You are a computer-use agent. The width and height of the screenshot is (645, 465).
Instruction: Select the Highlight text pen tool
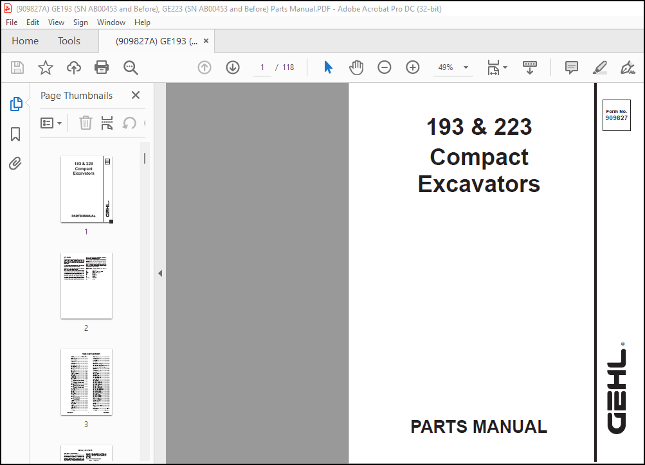pyautogui.click(x=600, y=67)
